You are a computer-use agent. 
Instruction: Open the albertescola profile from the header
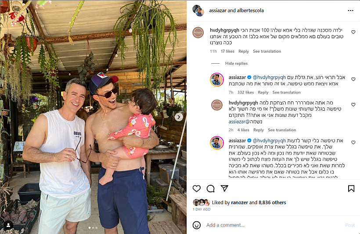coord(250,11)
